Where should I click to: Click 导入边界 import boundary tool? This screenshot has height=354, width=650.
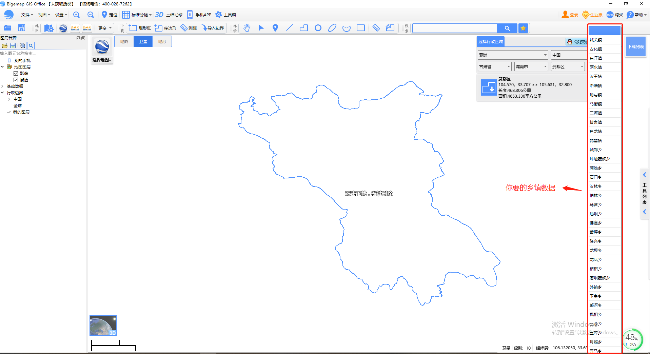(x=213, y=28)
